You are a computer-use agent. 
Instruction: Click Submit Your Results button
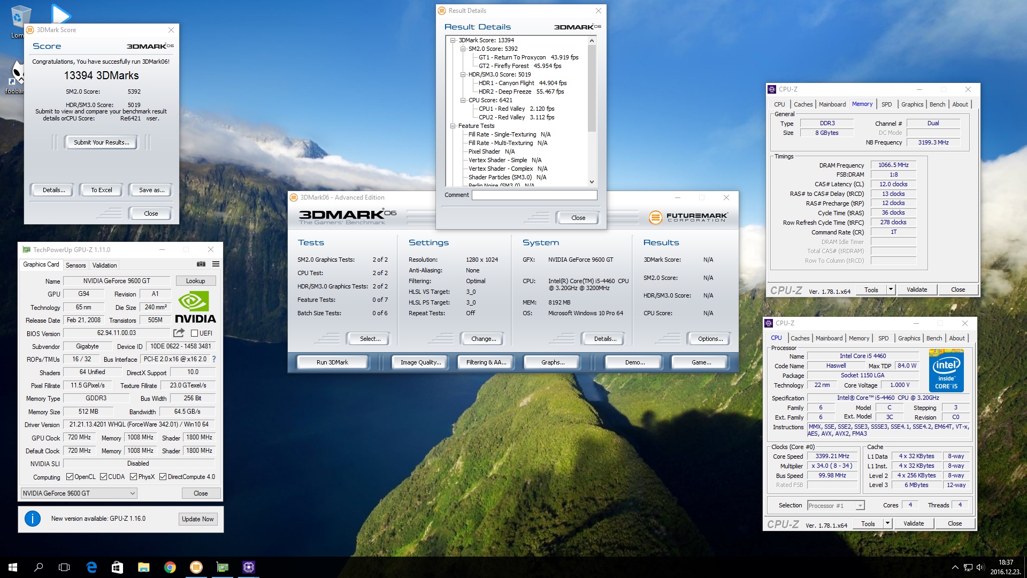pos(101,142)
